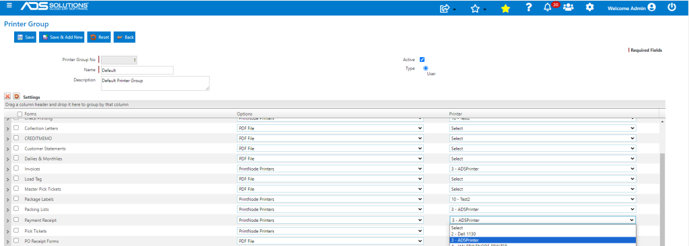Expand the Packing Lists row
The image size is (689, 246).
click(8, 210)
